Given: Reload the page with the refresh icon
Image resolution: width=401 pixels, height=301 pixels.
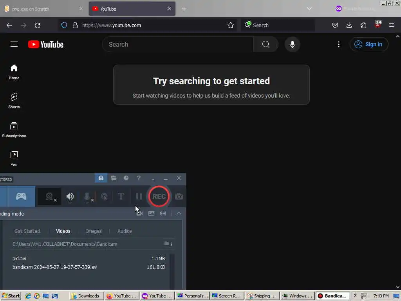Looking at the screenshot, I should [38, 25].
